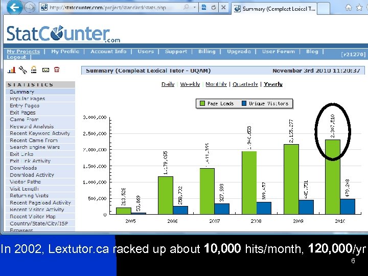Switch chart to Daily view
Image resolution: width=368 pixels, height=276 pixels.
(168, 84)
